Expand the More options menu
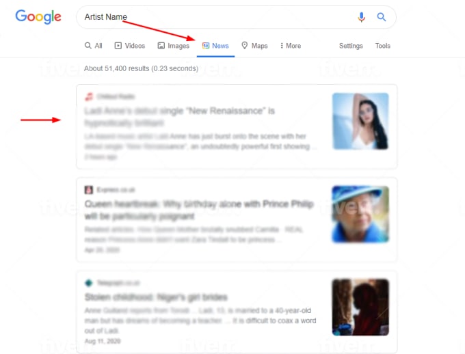The width and height of the screenshot is (465, 354). 291,46
